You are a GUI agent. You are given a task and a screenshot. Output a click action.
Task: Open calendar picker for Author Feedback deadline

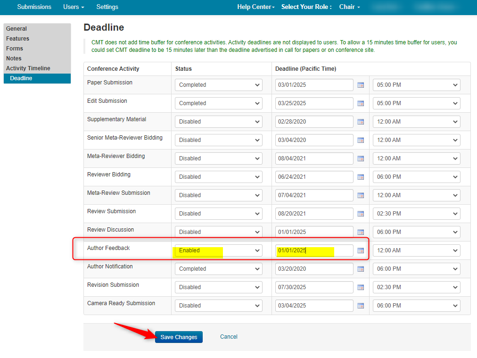[x=361, y=250]
